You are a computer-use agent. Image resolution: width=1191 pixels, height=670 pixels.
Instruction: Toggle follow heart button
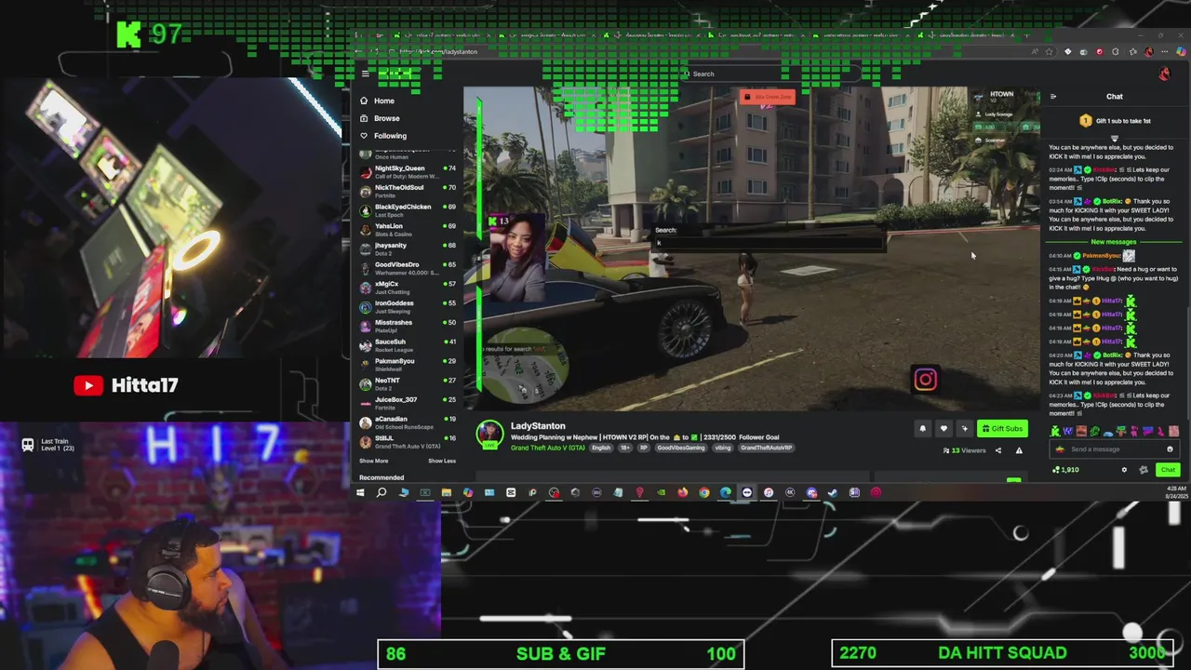[x=943, y=429]
